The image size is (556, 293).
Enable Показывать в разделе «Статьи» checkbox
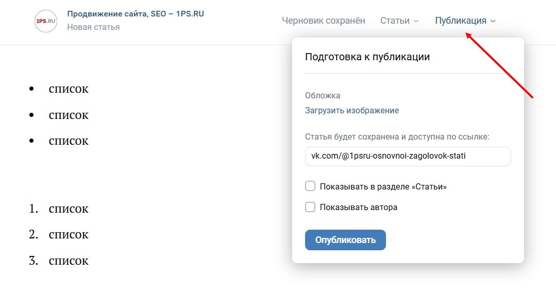pos(310,186)
